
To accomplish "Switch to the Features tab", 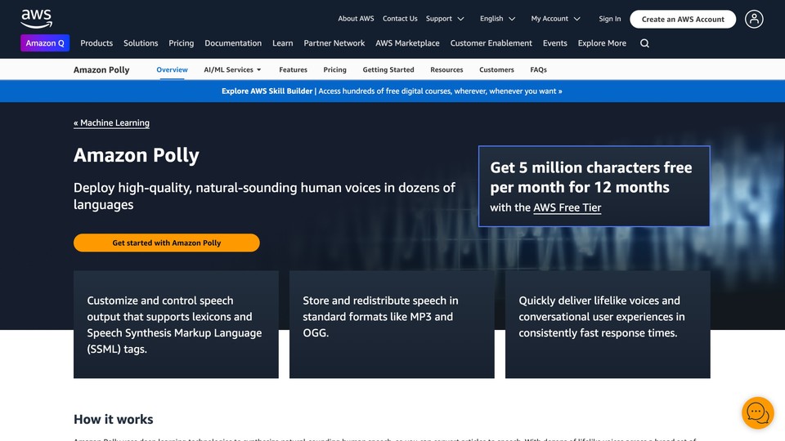I will pyautogui.click(x=293, y=69).
